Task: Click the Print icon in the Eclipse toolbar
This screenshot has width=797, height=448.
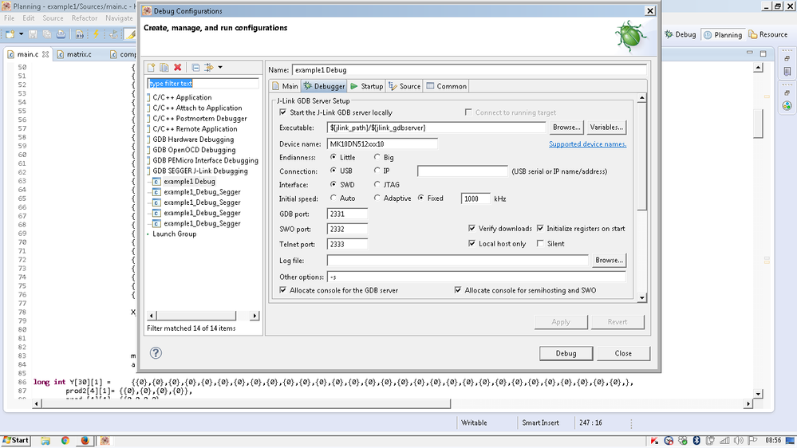Action: coord(61,34)
